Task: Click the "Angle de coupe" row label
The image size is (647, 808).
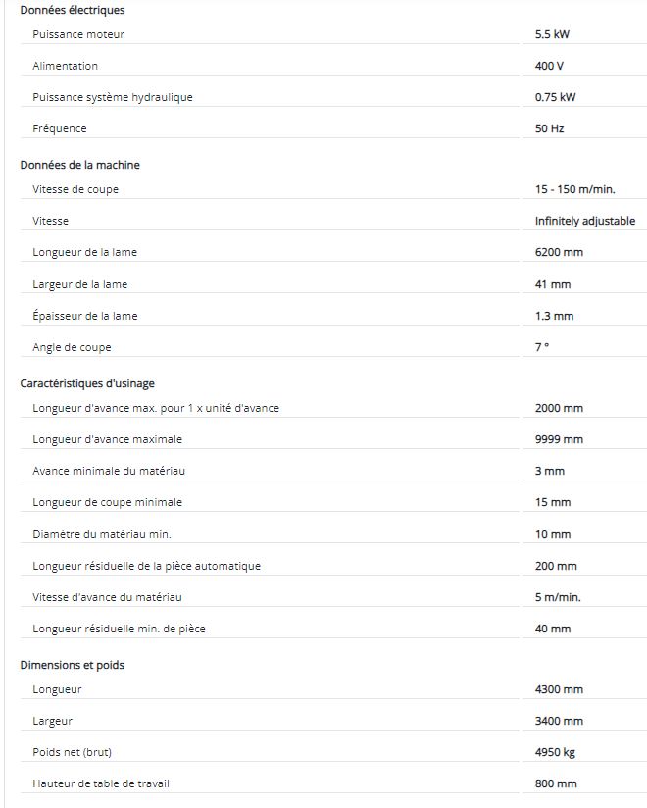Action: point(72,347)
